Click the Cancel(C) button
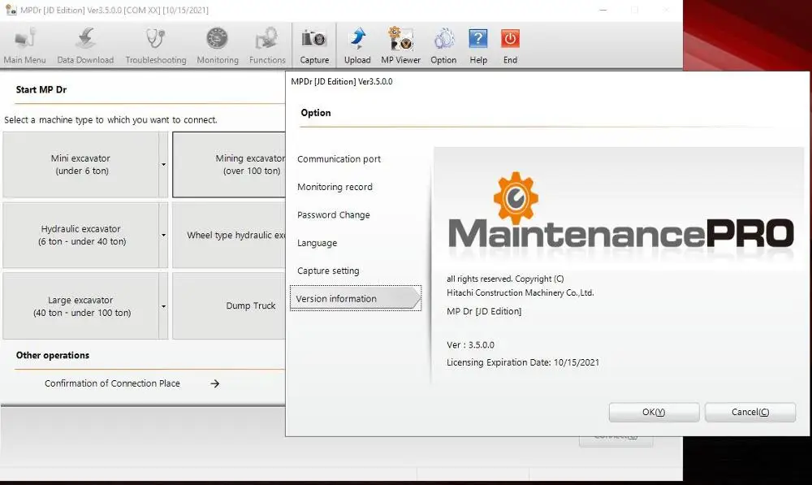The image size is (812, 485). pos(749,412)
